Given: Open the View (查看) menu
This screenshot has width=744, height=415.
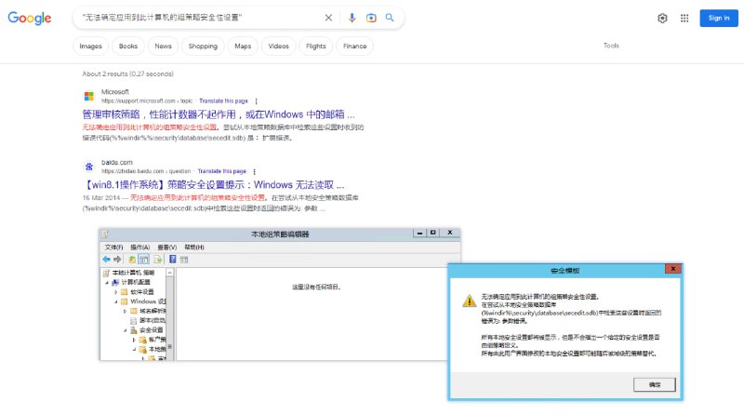Looking at the screenshot, I should [167, 248].
